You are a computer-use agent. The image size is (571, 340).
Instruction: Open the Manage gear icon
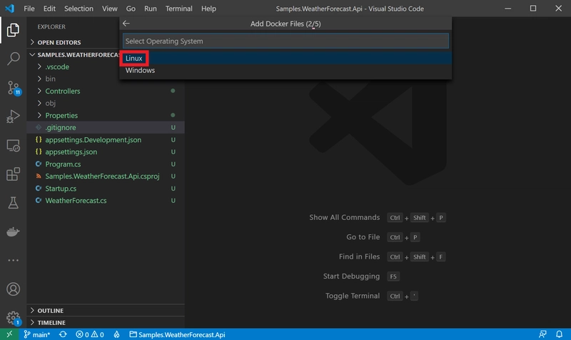pyautogui.click(x=14, y=318)
